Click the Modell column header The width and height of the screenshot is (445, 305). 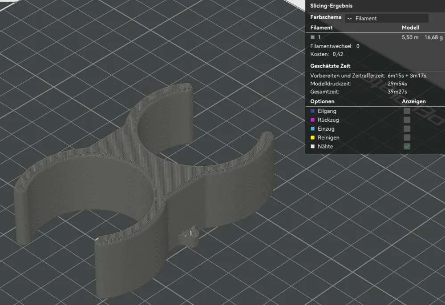[x=410, y=28]
